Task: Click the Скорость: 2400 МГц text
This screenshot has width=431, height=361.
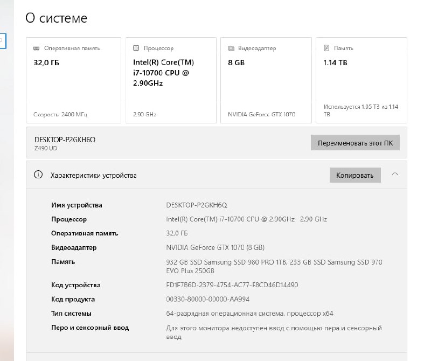Action: (60, 114)
